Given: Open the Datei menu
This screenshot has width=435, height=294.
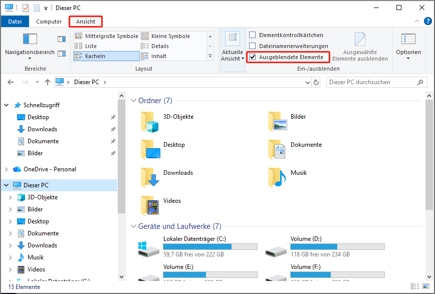Looking at the screenshot, I should tap(15, 22).
